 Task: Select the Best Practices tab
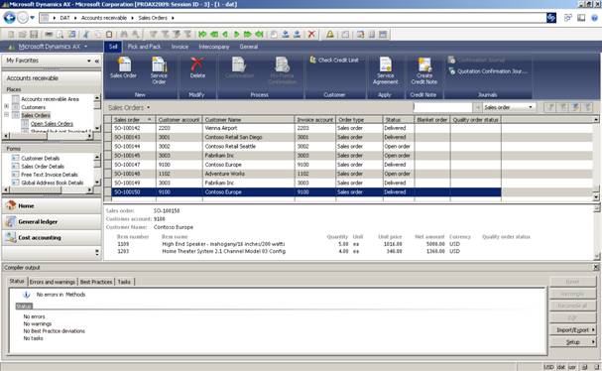pos(96,282)
